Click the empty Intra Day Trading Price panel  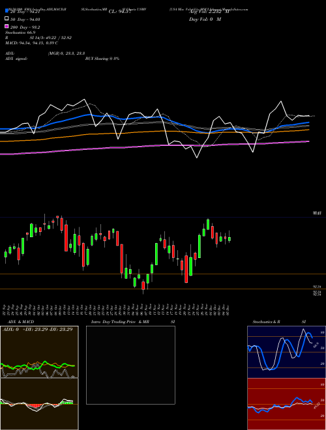click(x=130, y=365)
